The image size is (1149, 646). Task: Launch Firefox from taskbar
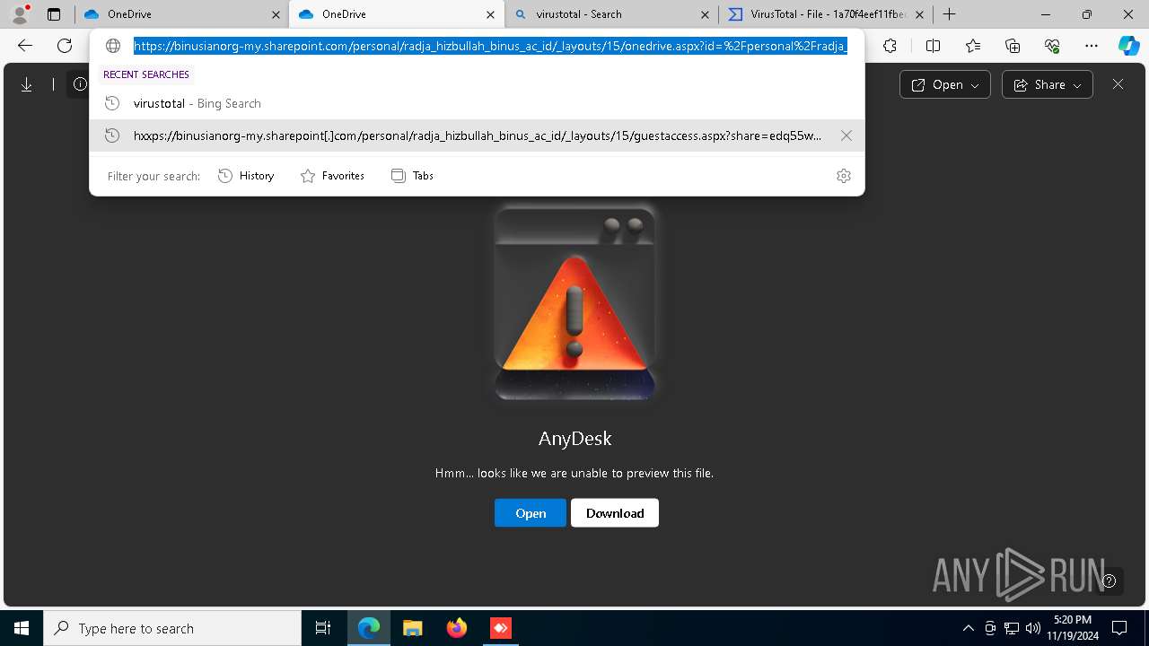pyautogui.click(x=457, y=628)
